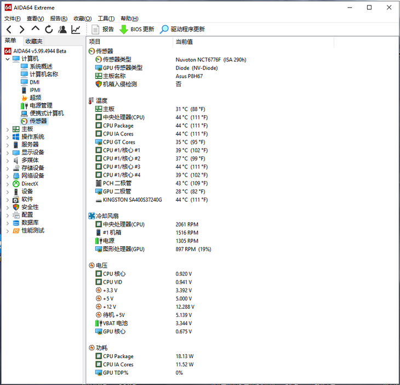
Task: Expand the 服务器 tree node
Action: (x=8, y=145)
